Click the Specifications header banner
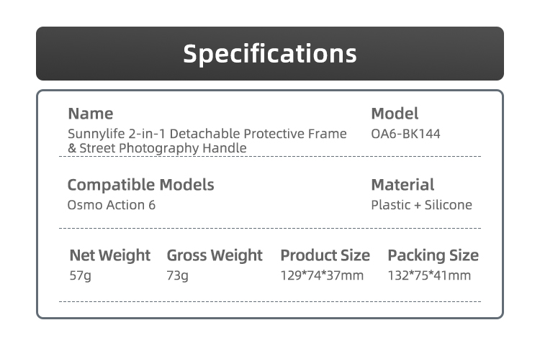540x338 pixels. (x=270, y=54)
